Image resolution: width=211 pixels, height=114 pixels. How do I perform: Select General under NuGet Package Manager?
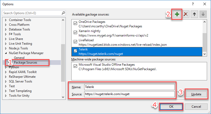(19, 58)
